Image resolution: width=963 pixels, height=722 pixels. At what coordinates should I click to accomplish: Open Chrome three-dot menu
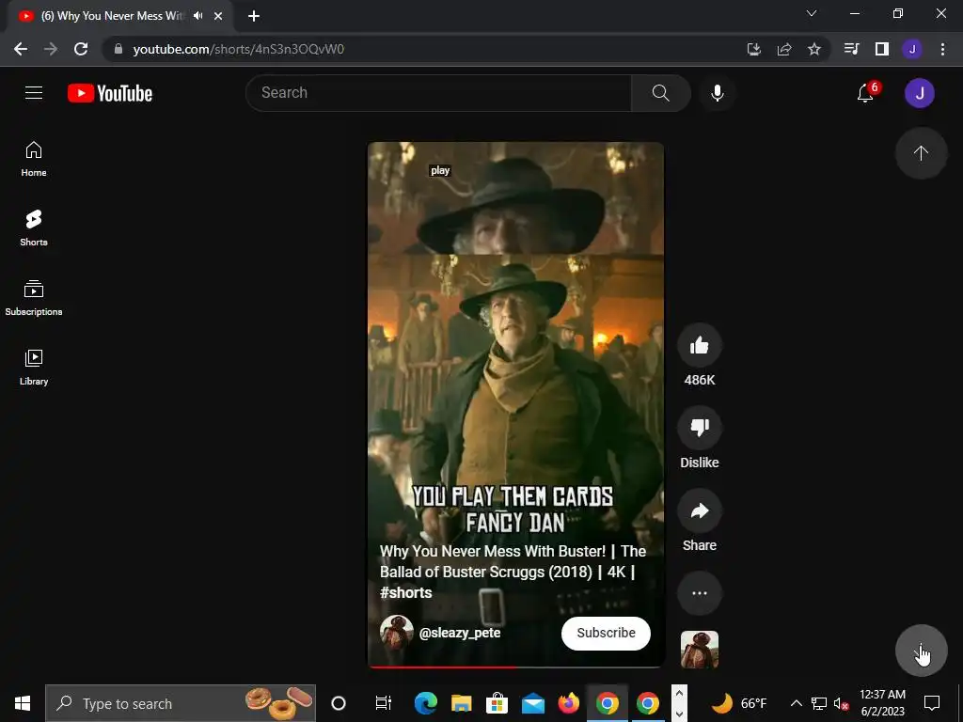(x=942, y=49)
